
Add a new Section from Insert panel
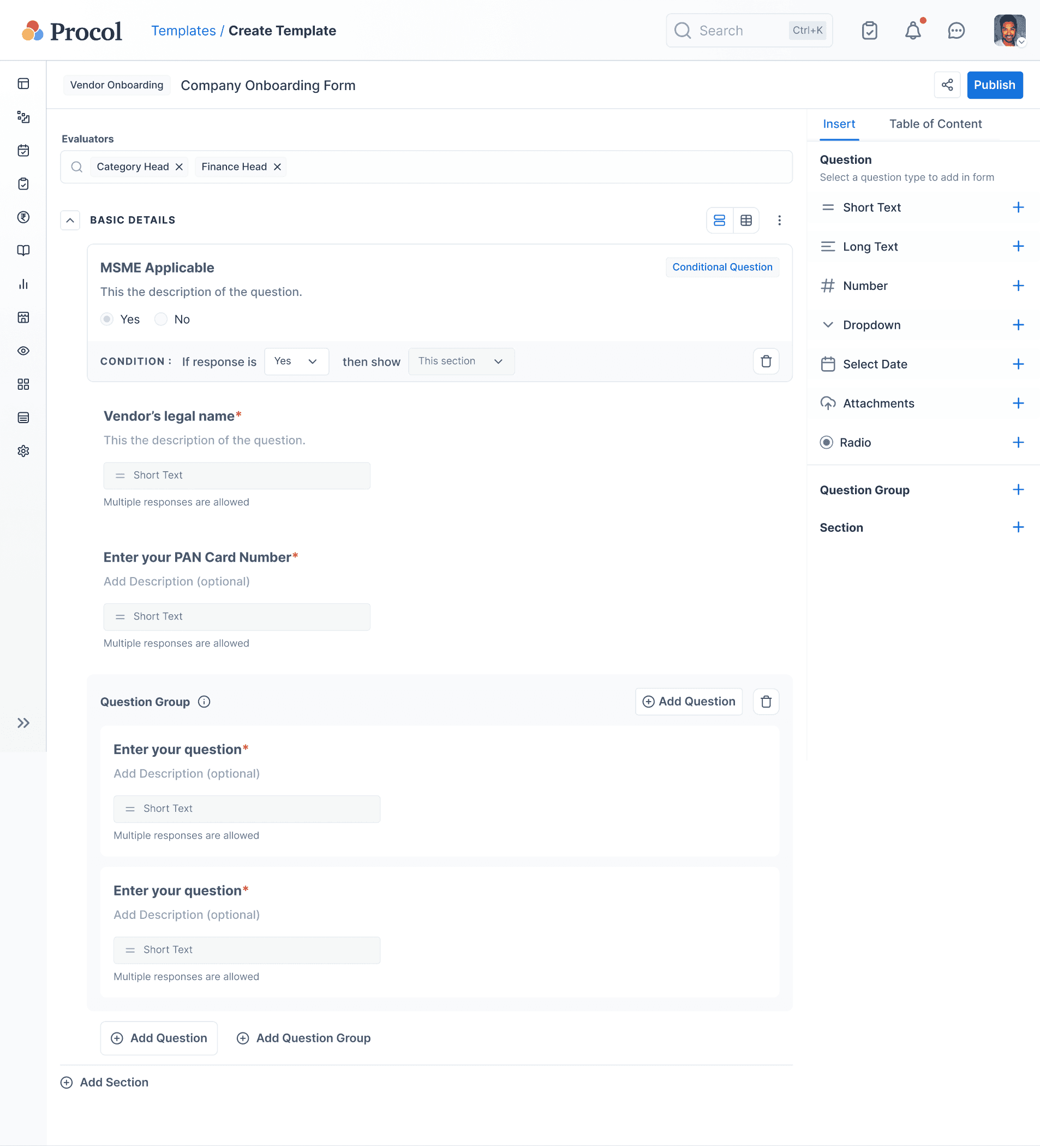tap(1018, 527)
